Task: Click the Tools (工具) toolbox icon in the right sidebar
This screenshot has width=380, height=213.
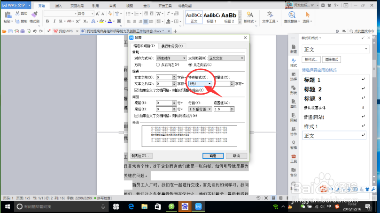Action: pyautogui.click(x=294, y=156)
